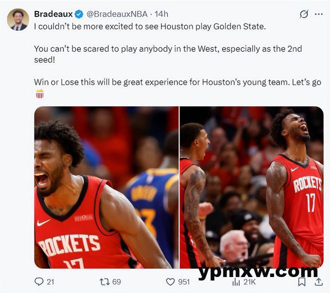
Task: Click the reply speech bubble icon
Action: click(x=38, y=282)
